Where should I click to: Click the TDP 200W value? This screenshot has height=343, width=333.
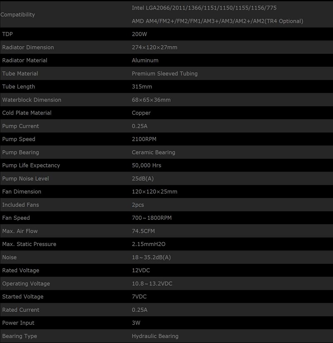(139, 34)
